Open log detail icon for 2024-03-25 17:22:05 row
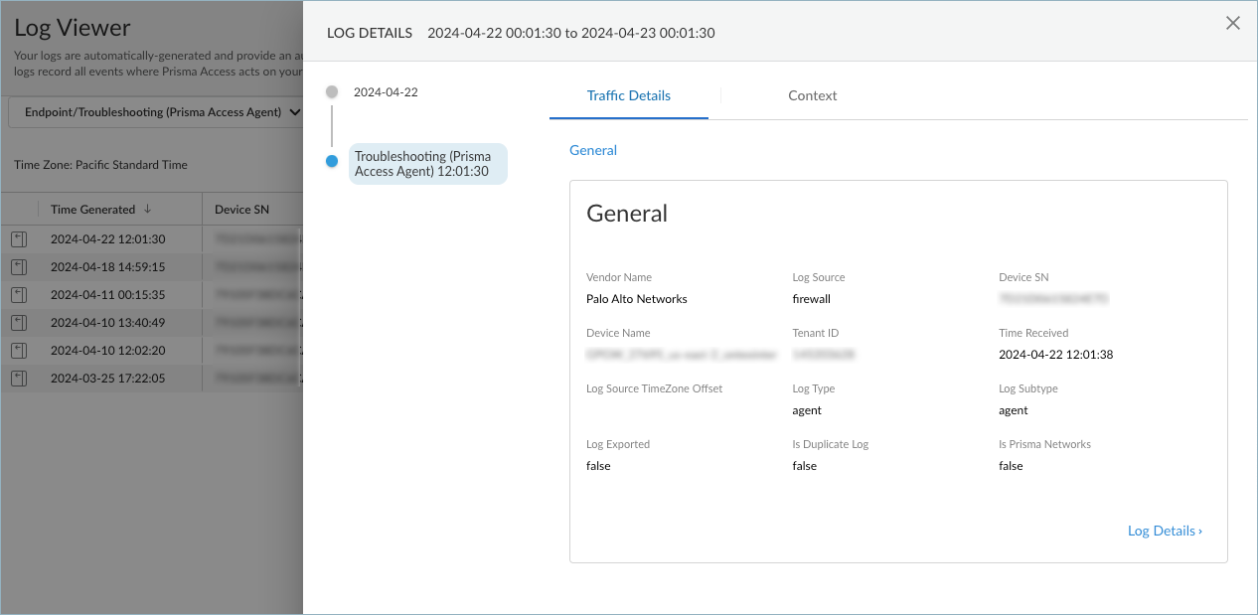 click(x=19, y=379)
